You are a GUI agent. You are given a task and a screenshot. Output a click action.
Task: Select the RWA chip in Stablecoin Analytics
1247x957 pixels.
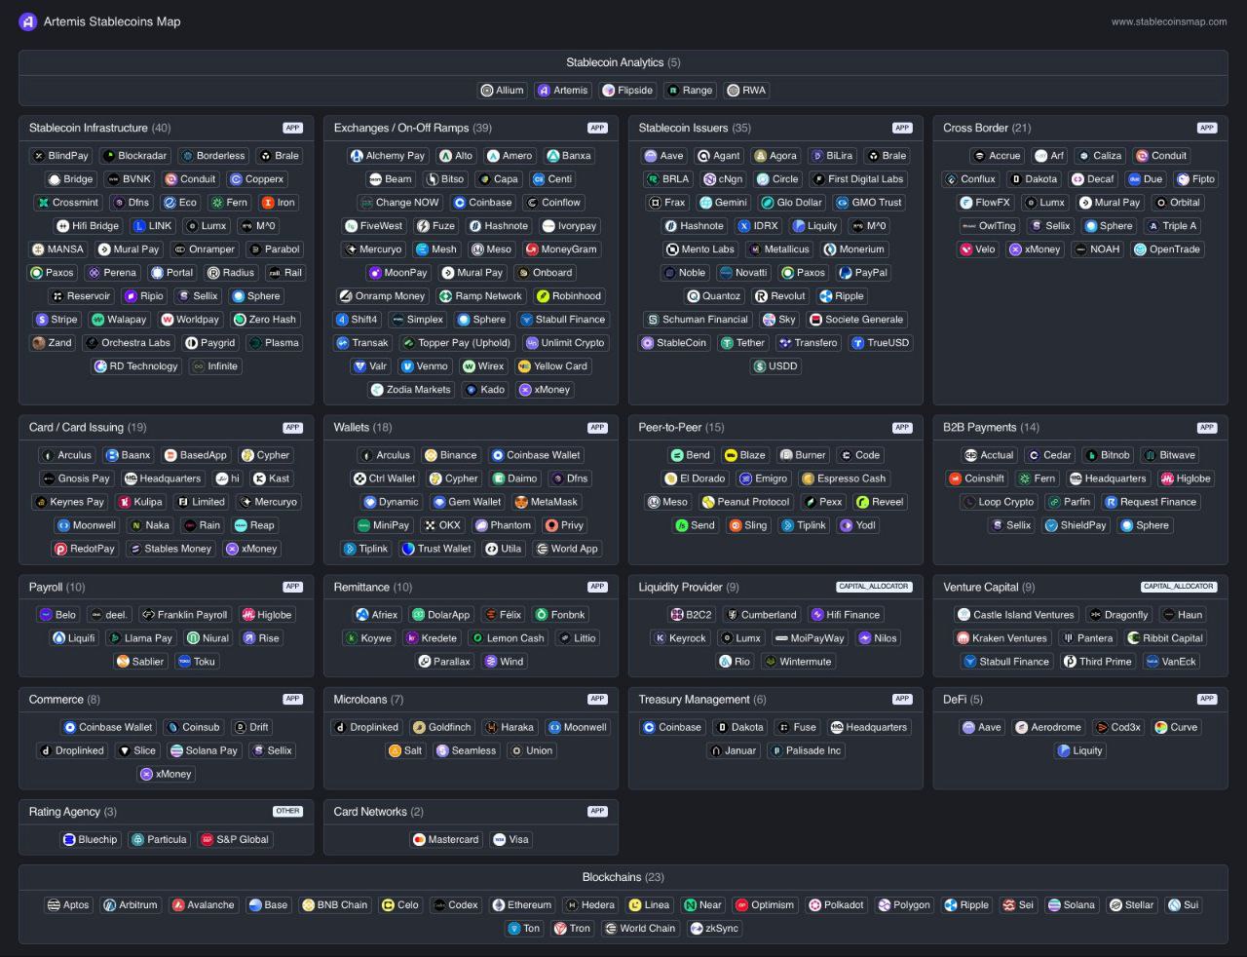(x=747, y=91)
